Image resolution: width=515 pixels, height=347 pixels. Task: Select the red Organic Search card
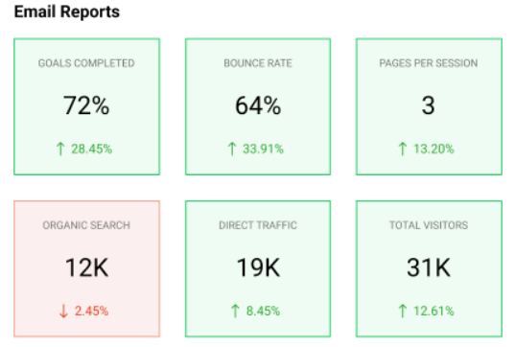tap(86, 268)
